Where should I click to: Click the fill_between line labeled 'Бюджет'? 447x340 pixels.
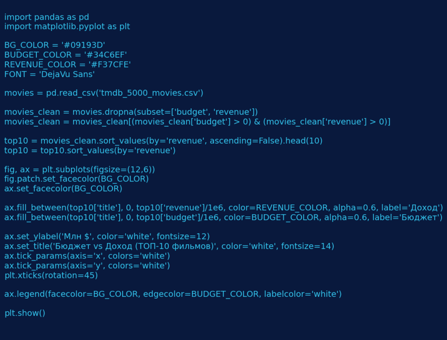(223, 218)
